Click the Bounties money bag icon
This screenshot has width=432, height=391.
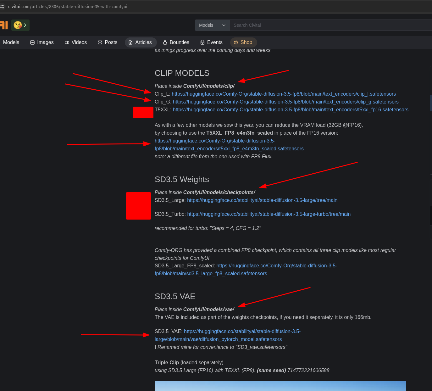point(165,42)
